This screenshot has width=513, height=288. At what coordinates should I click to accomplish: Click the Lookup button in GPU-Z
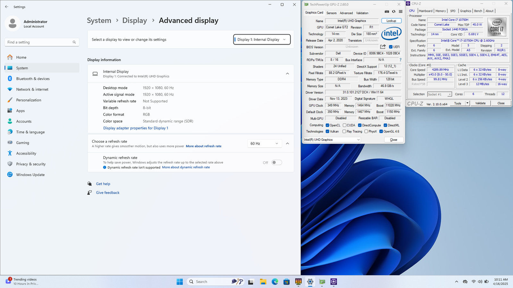coord(391,21)
